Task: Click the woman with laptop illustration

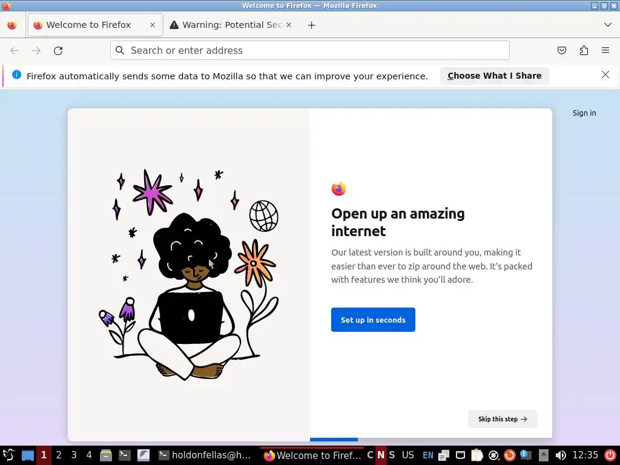Action: (x=189, y=275)
